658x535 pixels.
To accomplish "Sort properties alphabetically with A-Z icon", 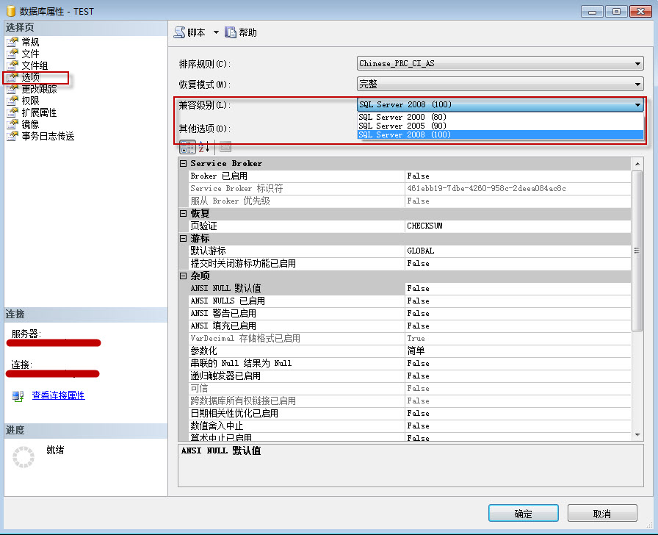I will (x=204, y=147).
